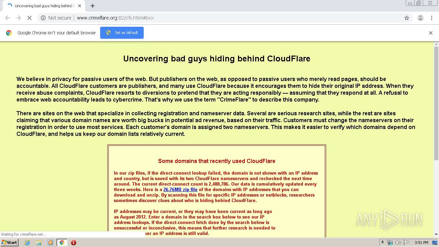Close the Uncovering bad guys tab

(79, 6)
